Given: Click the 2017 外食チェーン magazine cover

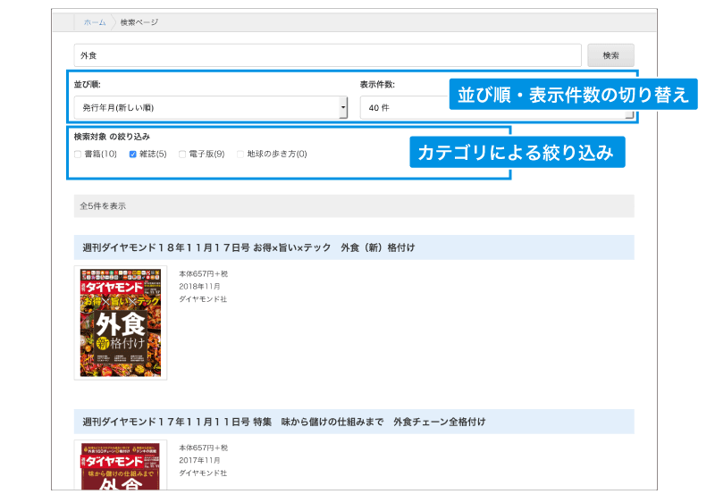Looking at the screenshot, I should point(121,465).
